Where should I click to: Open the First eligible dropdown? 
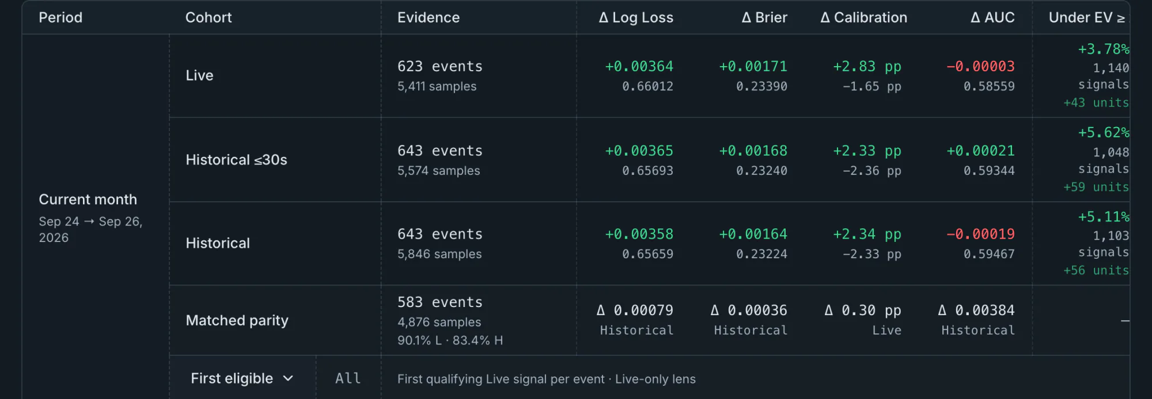pyautogui.click(x=242, y=378)
